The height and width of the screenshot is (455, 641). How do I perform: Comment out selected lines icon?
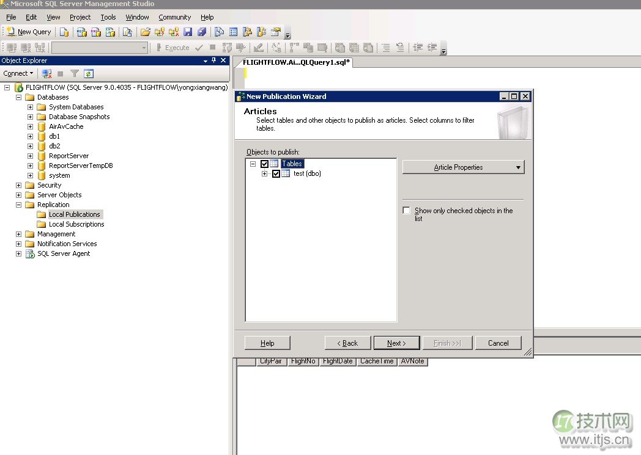(x=386, y=48)
